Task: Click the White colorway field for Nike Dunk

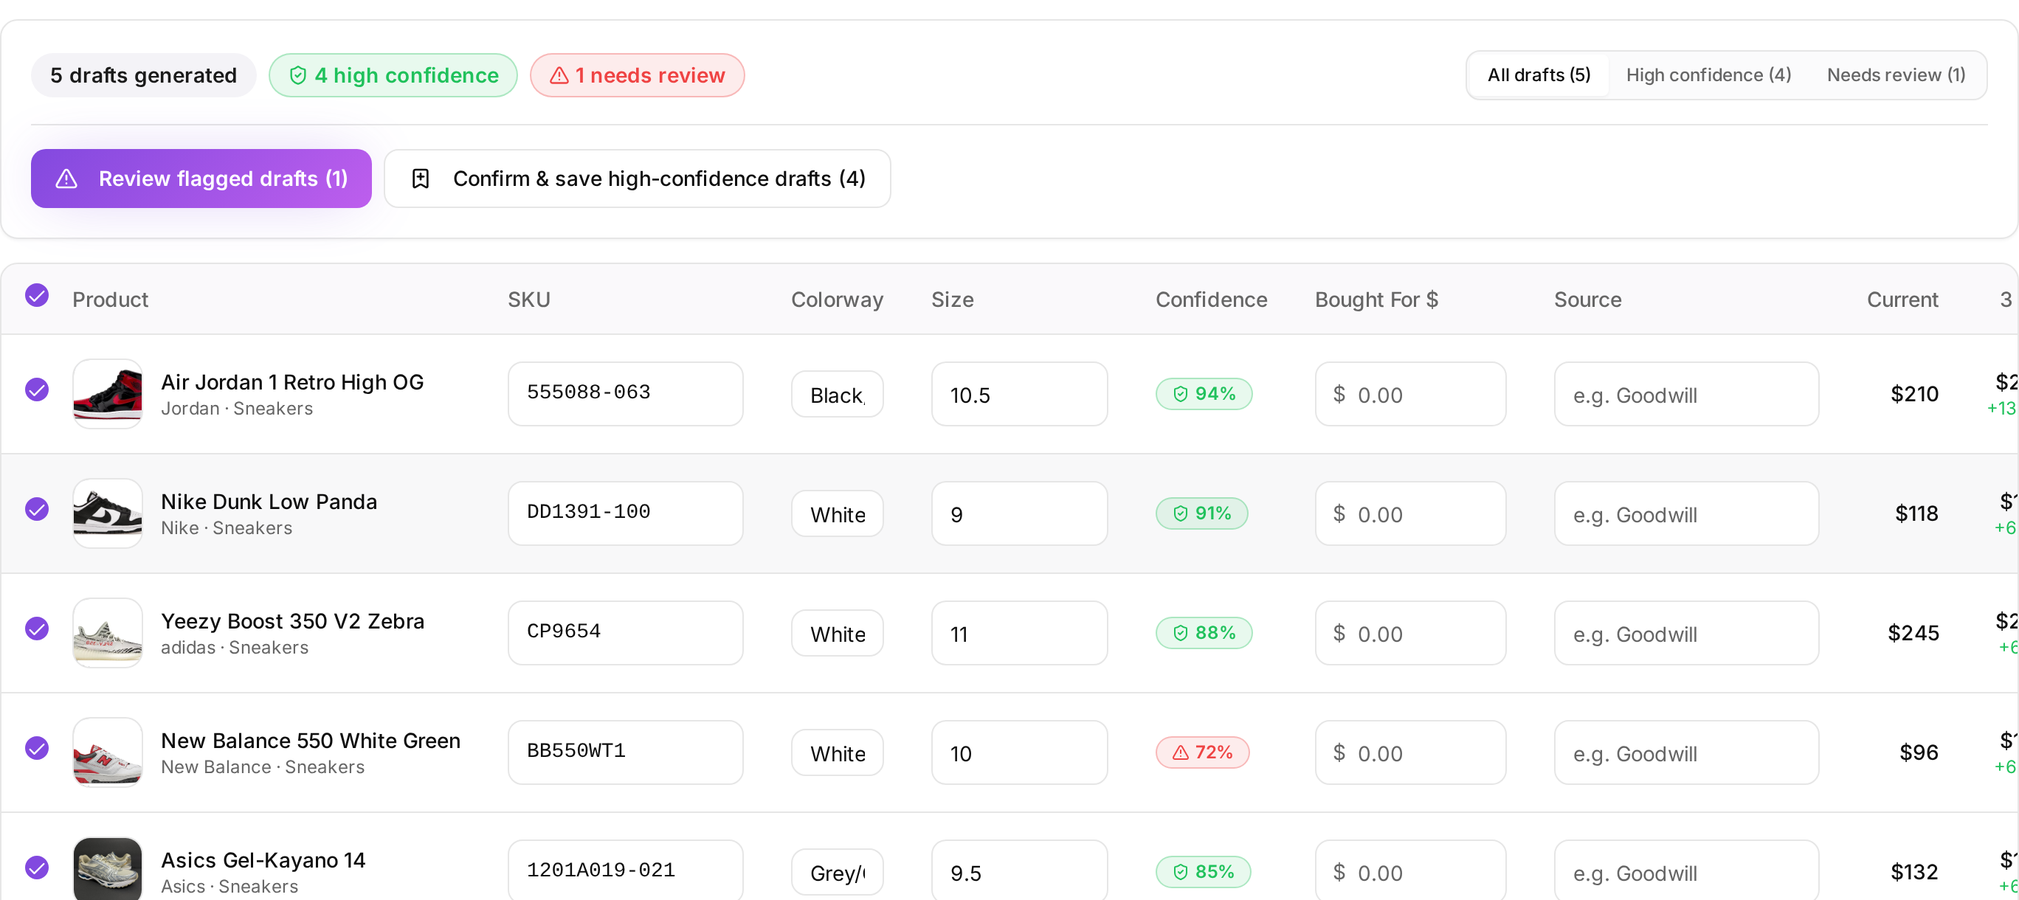Action: [x=837, y=514]
